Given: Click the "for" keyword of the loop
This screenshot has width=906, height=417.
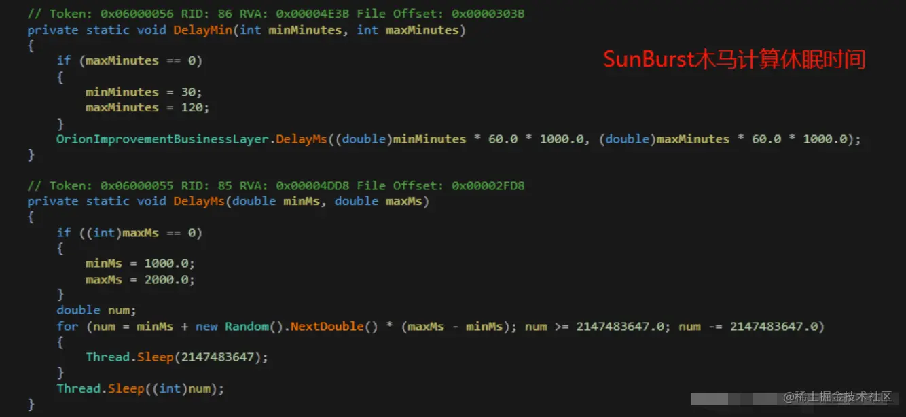Looking at the screenshot, I should tap(67, 327).
